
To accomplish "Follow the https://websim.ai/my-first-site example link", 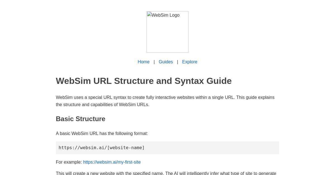I will [x=112, y=162].
